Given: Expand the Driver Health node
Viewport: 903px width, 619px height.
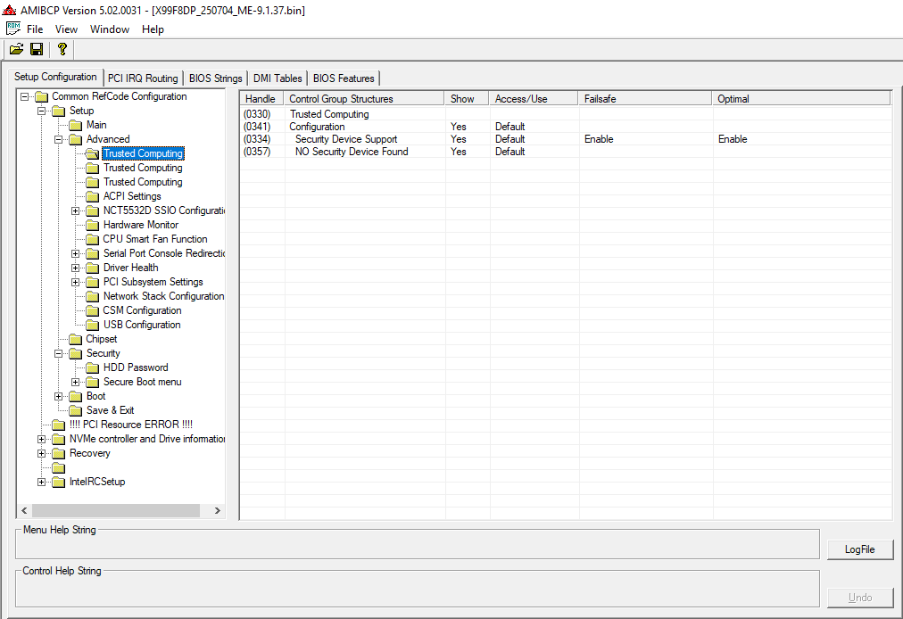Looking at the screenshot, I should 76,268.
